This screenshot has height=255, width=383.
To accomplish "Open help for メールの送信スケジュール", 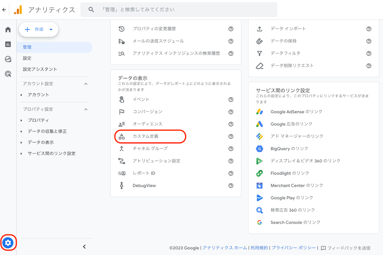I will pyautogui.click(x=231, y=41).
